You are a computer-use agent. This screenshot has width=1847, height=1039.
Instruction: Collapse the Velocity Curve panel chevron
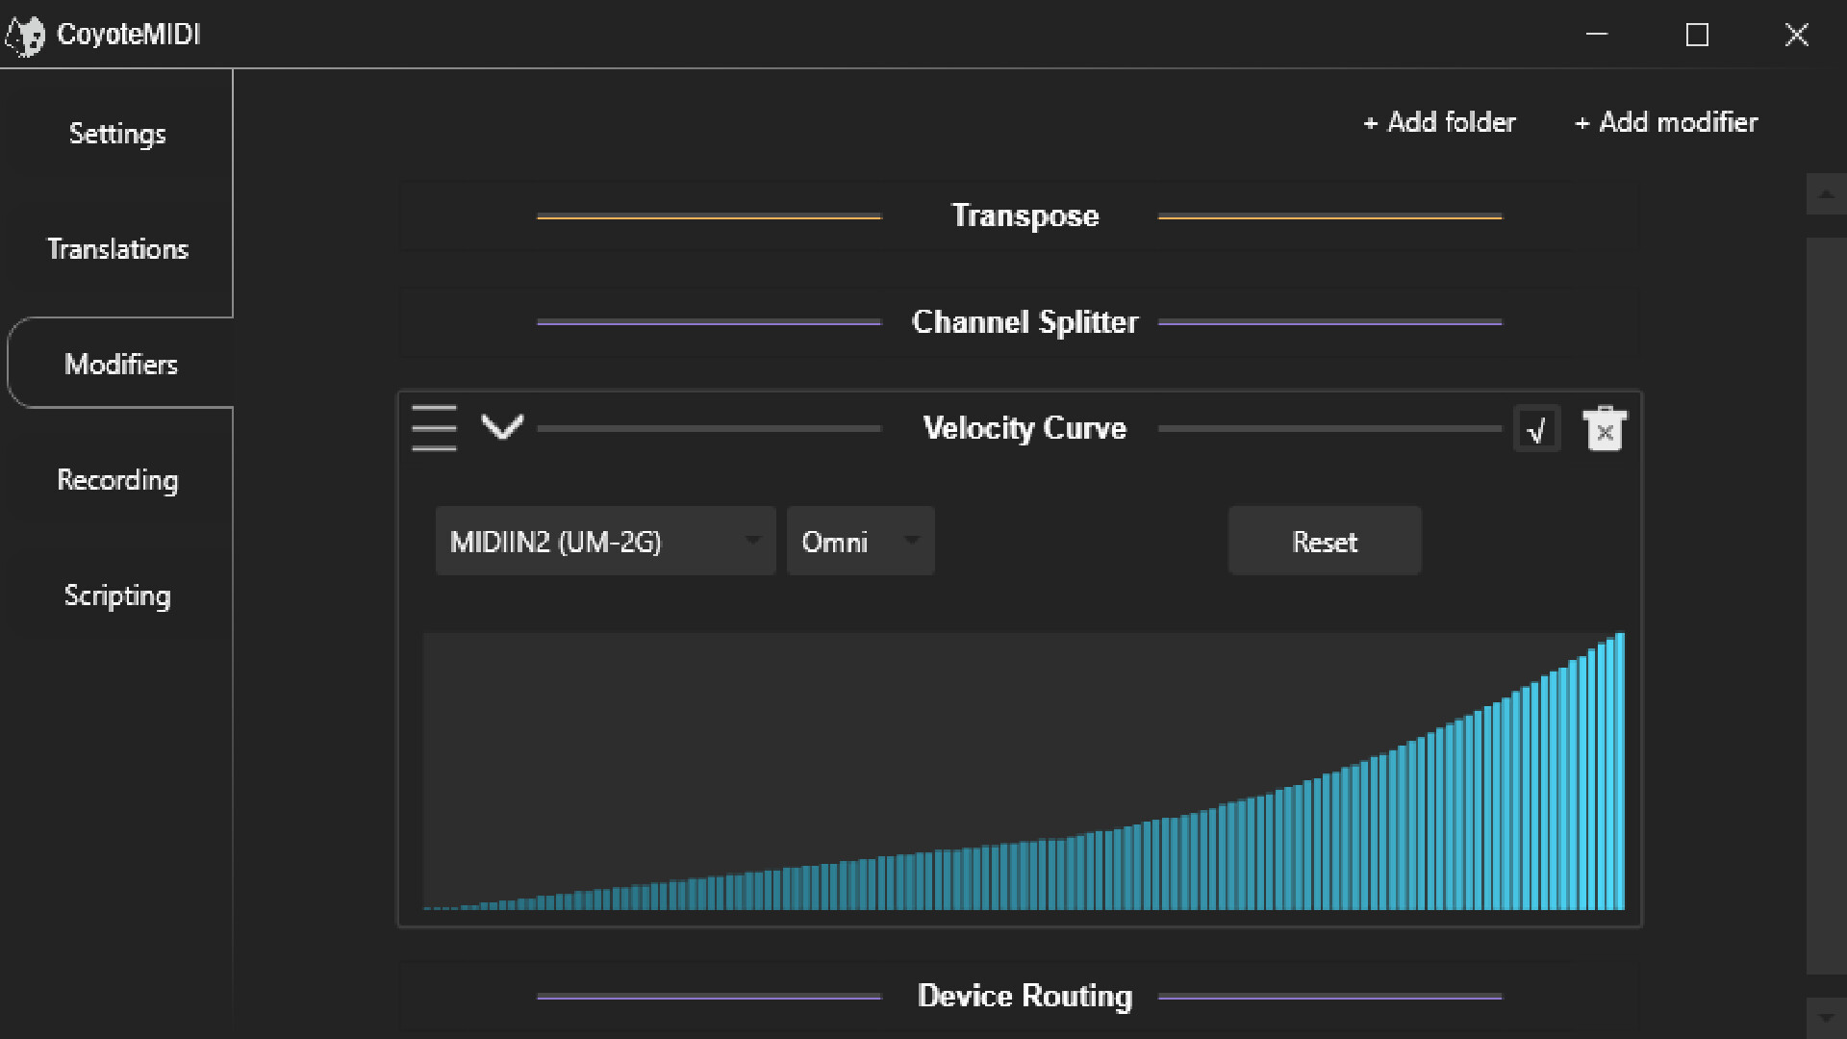[502, 426]
